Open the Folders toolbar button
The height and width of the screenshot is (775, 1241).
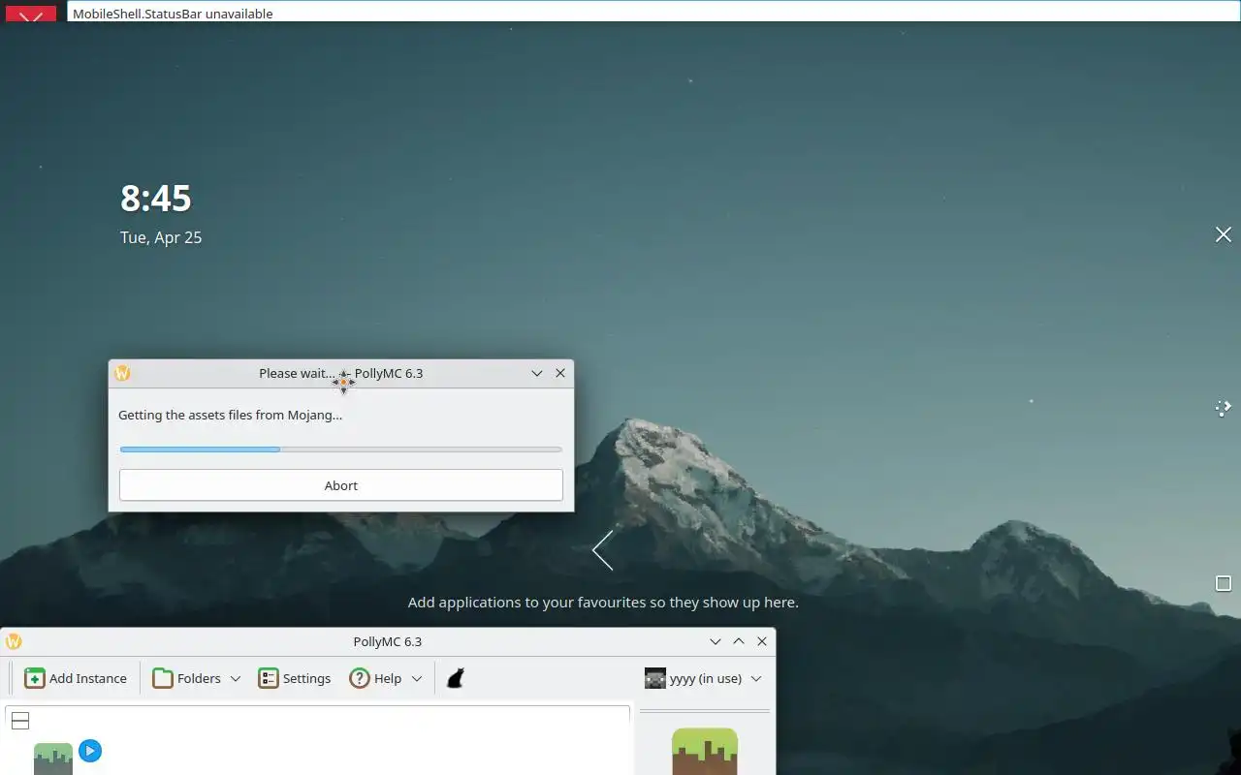click(187, 678)
